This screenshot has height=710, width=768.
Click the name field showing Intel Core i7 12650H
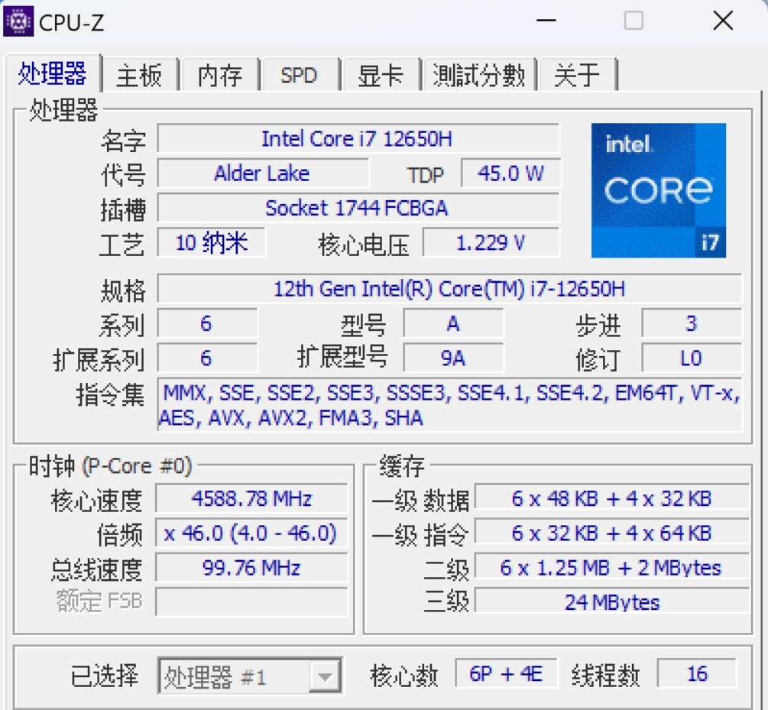click(x=358, y=138)
